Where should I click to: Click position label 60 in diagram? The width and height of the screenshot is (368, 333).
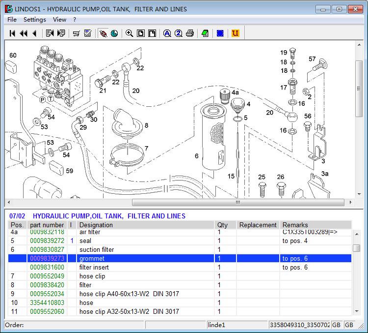[x=13, y=55]
